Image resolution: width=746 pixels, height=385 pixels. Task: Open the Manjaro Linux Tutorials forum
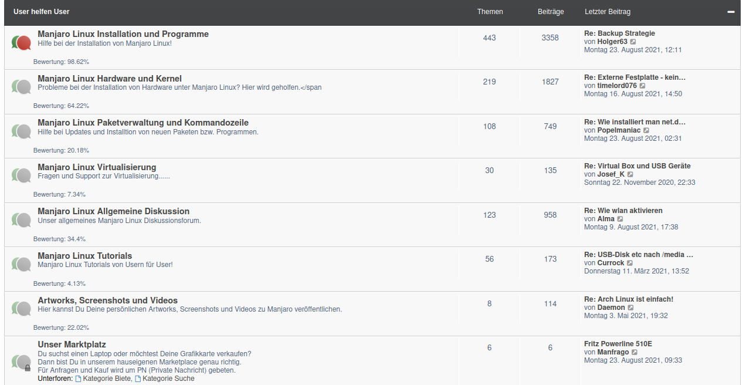click(x=85, y=256)
